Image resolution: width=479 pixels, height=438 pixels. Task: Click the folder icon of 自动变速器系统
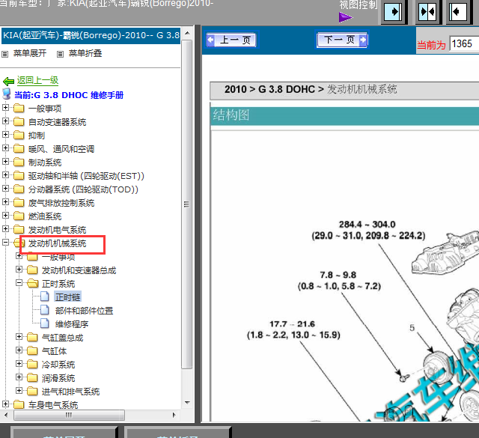coord(19,121)
